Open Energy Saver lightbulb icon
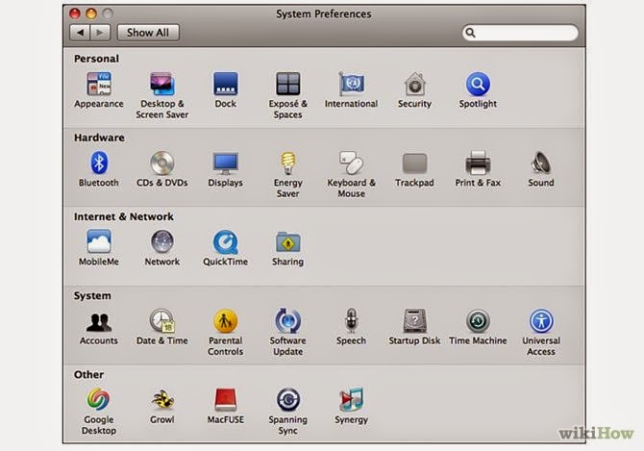 (288, 163)
